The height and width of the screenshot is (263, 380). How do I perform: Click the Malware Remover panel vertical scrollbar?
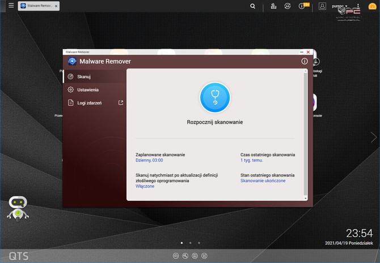tap(305, 134)
